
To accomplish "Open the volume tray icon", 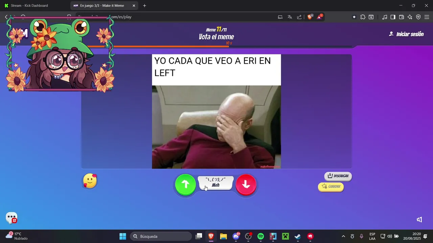I will [390, 236].
